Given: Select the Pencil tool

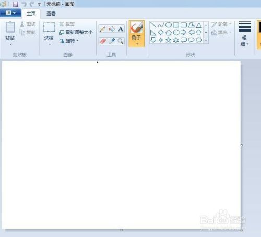Looking at the screenshot, I should [x=103, y=29].
